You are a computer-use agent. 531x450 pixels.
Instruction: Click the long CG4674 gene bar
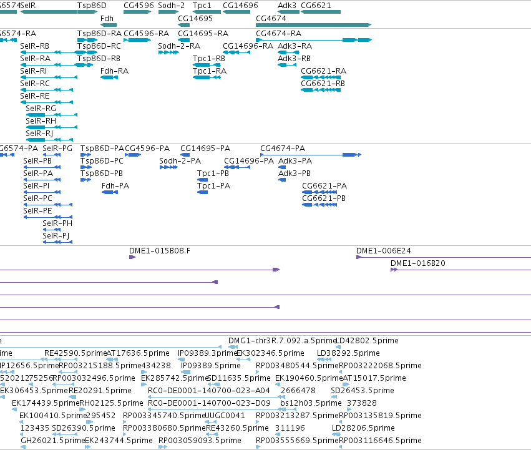314,25
